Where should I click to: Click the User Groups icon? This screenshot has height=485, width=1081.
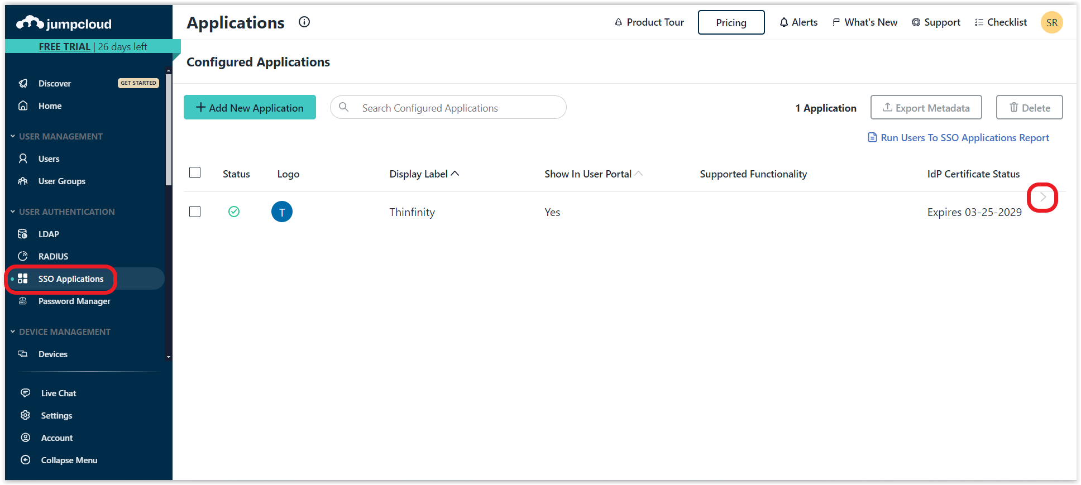pyautogui.click(x=23, y=181)
